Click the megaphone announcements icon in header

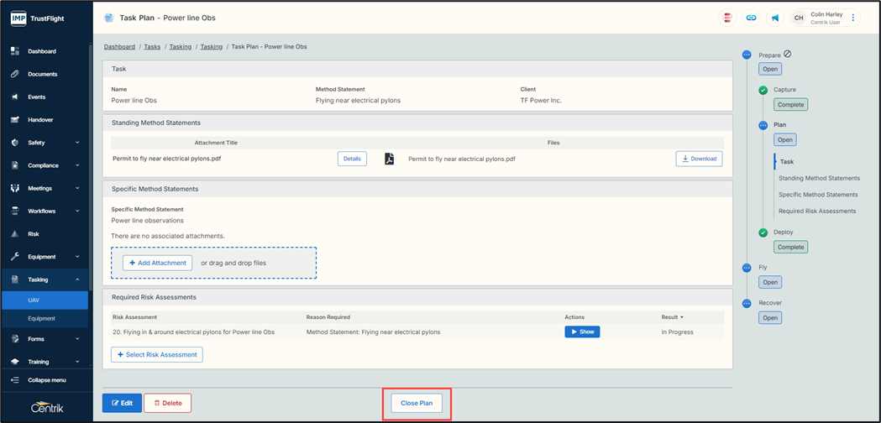point(774,18)
